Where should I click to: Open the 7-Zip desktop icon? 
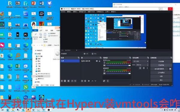pos(18,4)
